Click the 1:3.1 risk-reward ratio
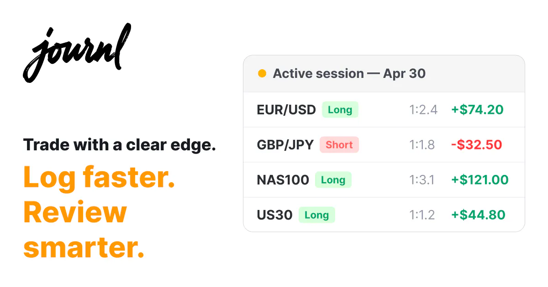The width and height of the screenshot is (548, 287). click(422, 180)
